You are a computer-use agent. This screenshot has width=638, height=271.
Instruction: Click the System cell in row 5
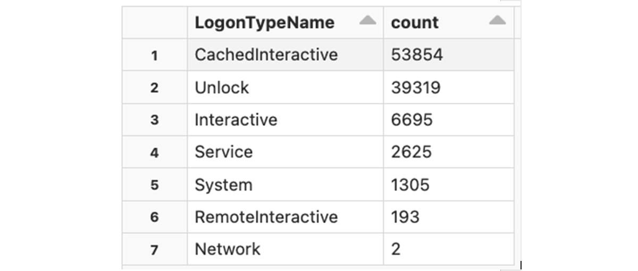coord(223,185)
